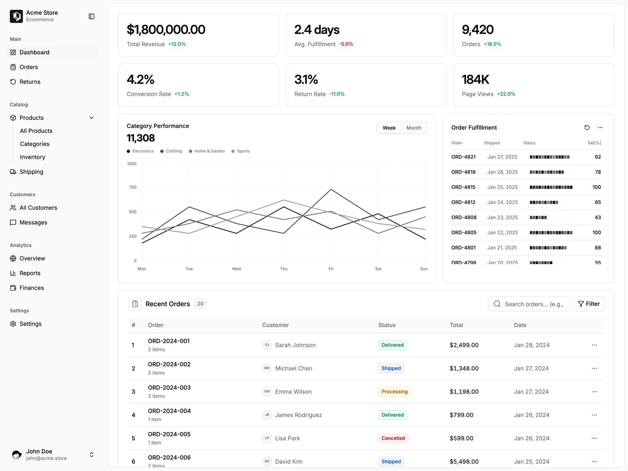Toggle Clothing series in chart legend
The height and width of the screenshot is (471, 628).
click(x=171, y=151)
